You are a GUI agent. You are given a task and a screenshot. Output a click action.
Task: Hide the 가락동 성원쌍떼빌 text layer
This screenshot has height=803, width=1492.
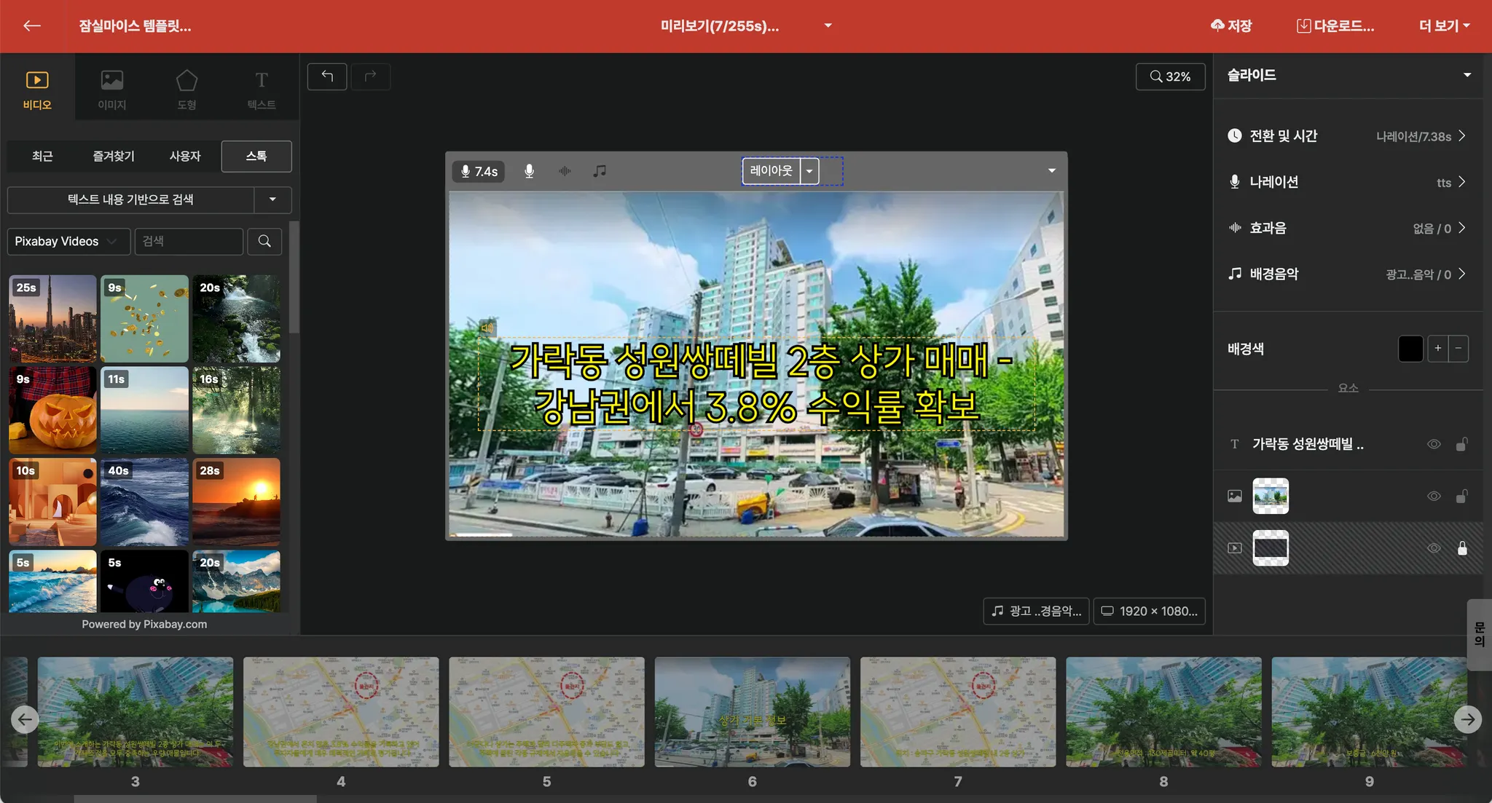pos(1433,444)
